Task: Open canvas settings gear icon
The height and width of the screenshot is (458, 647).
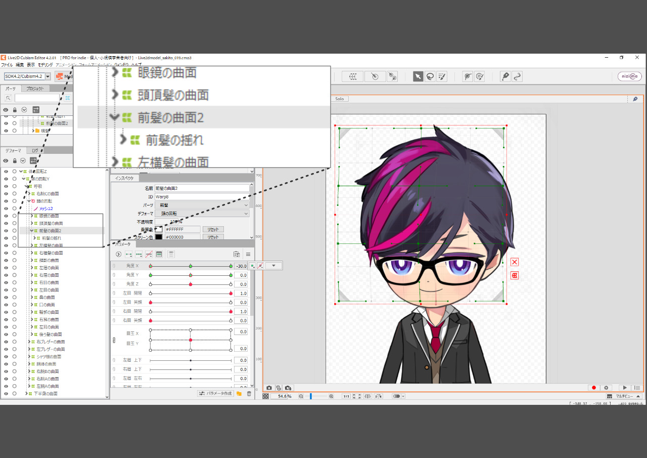Action: point(607,388)
